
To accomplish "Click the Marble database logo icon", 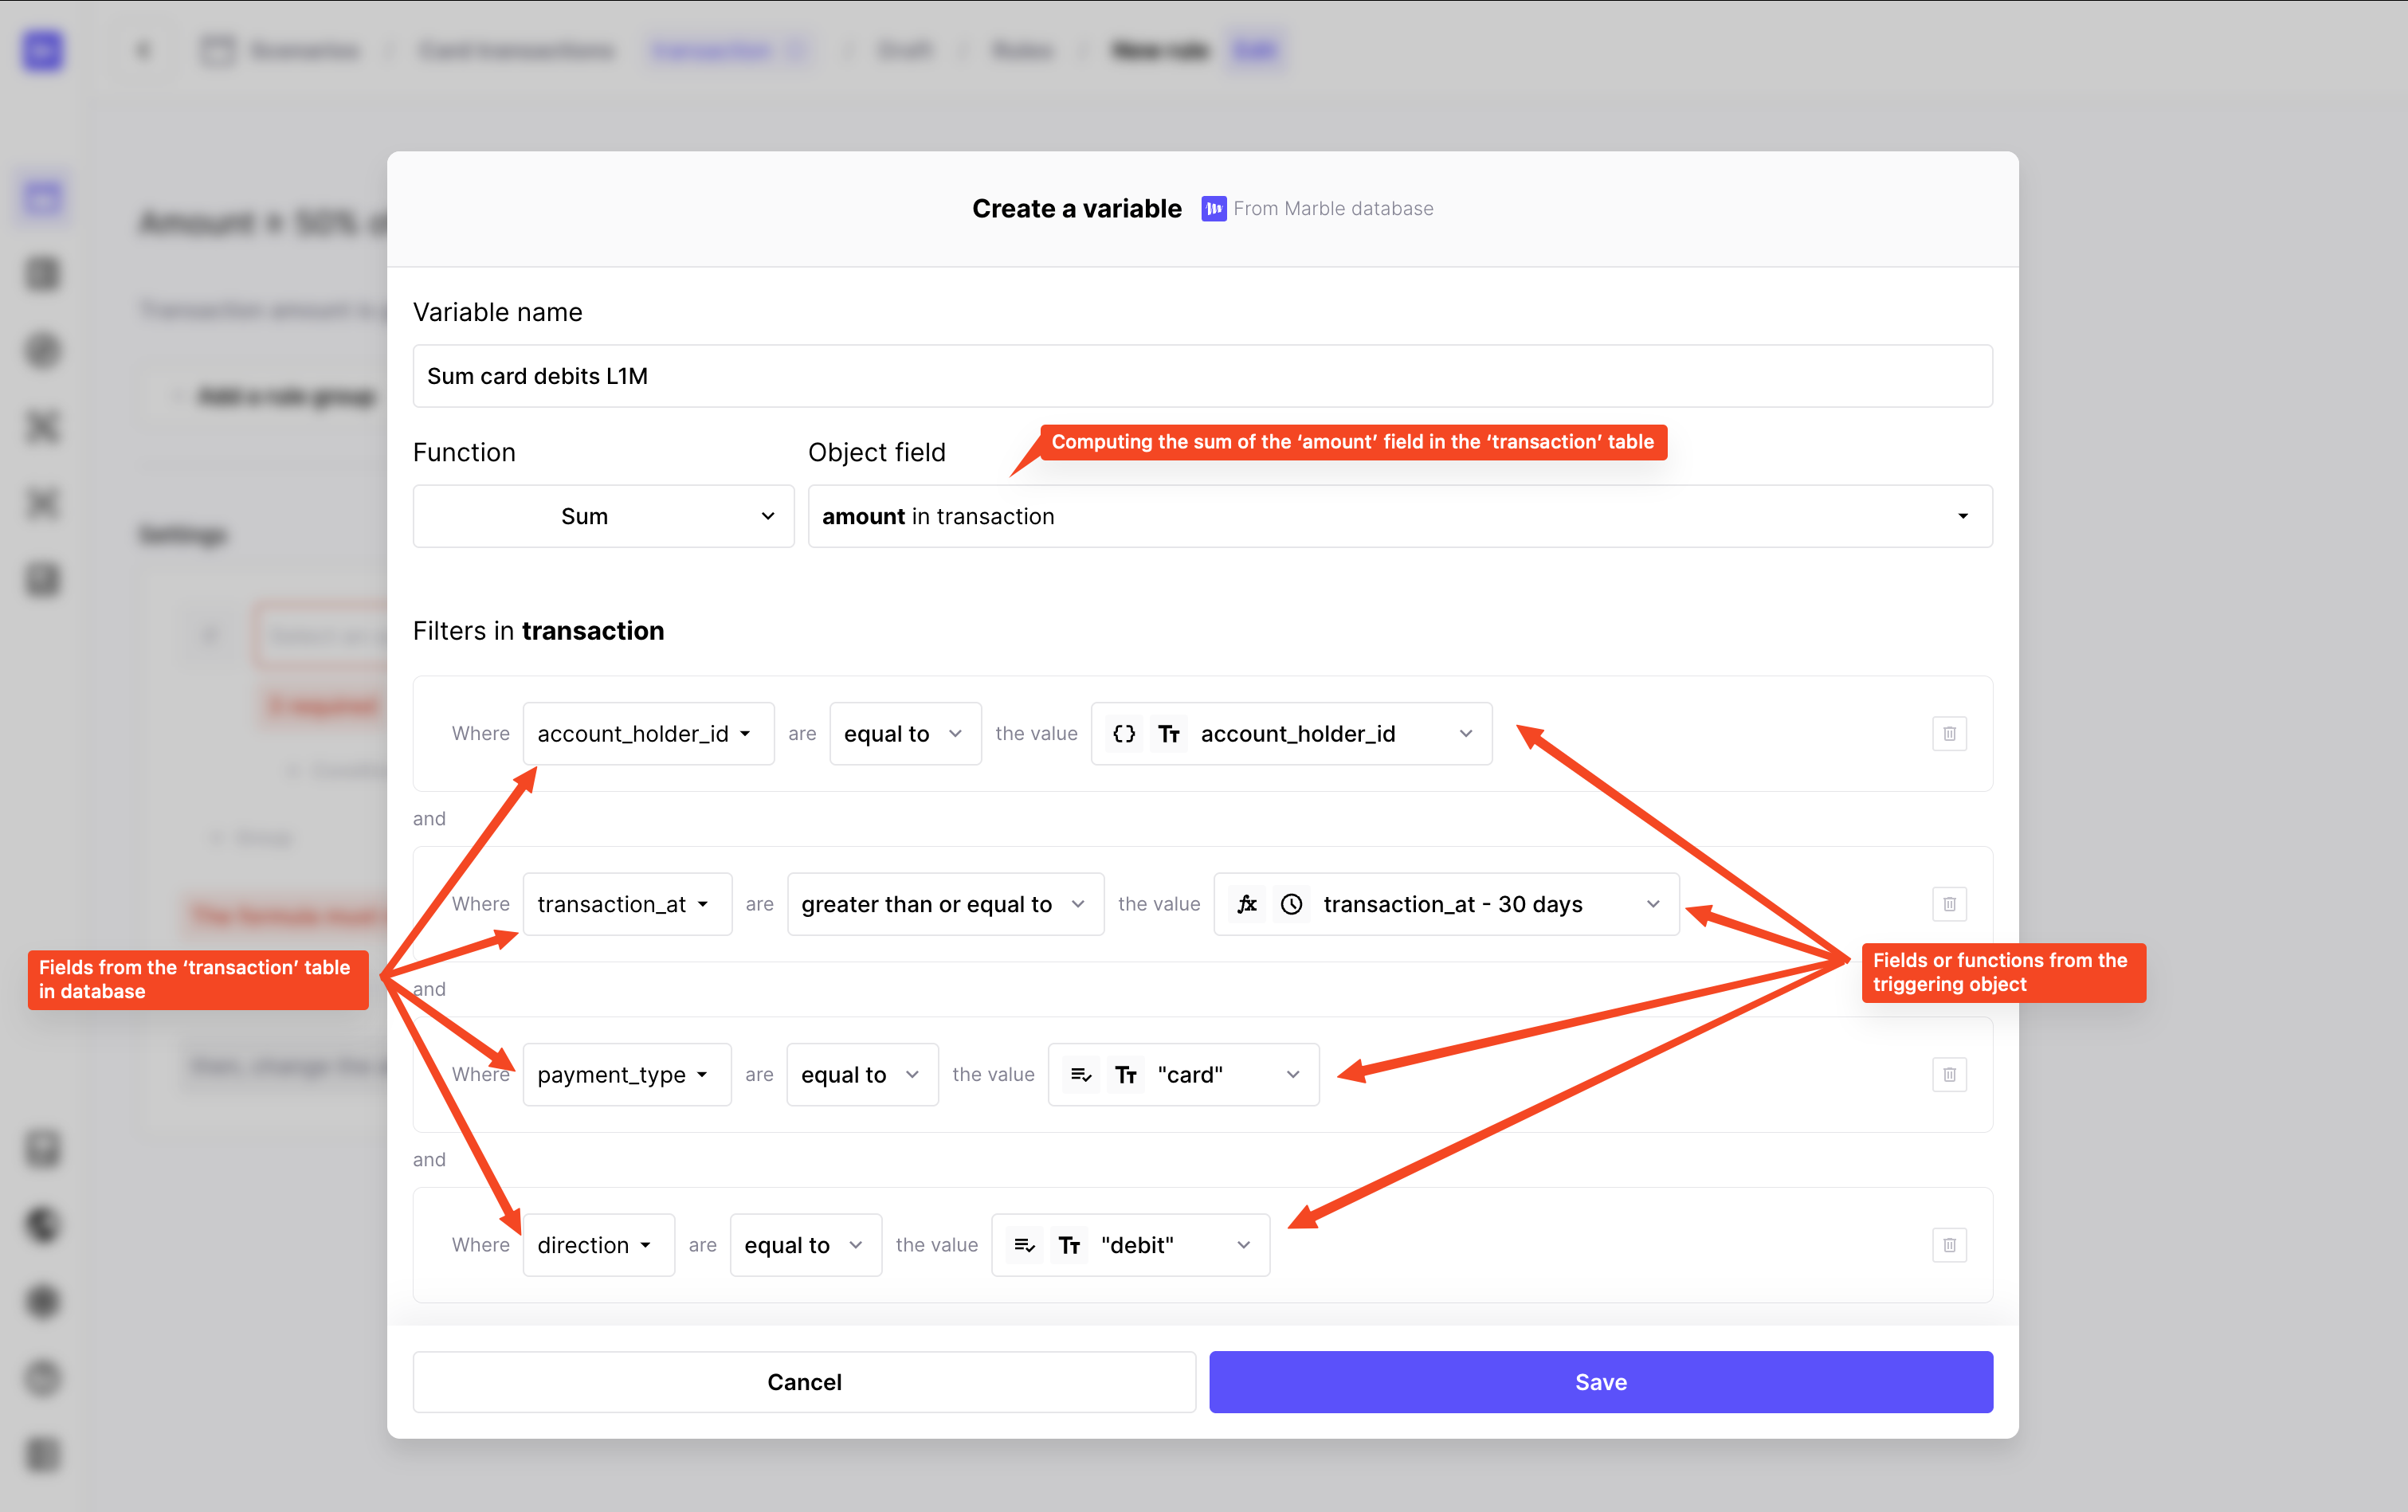I will pyautogui.click(x=1213, y=208).
